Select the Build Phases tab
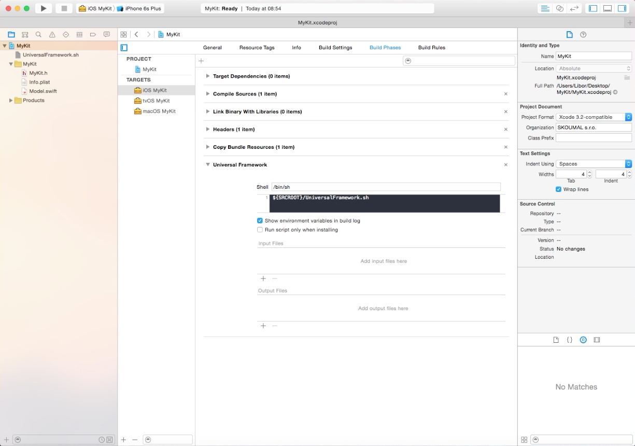 385,48
